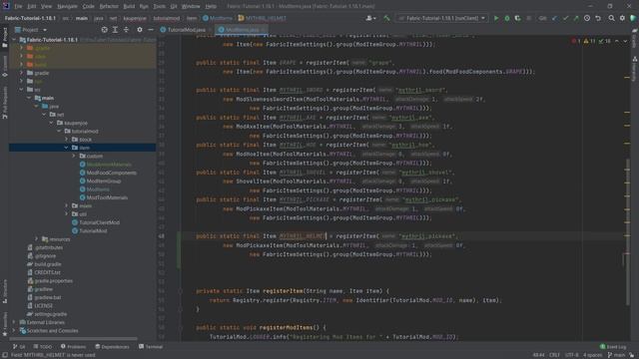
Task: Open run configuration dropdown runClient
Action: click(442, 18)
